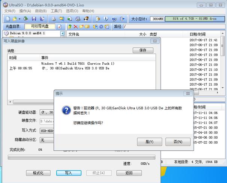
Task: Click the boot info checkmark document icon
Action: (x=60, y=27)
